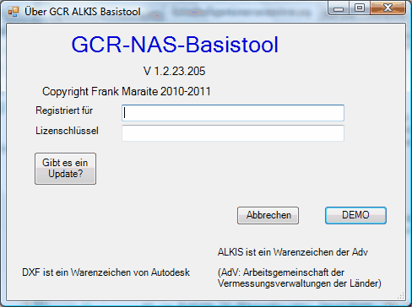Viewport: 412px width, 307px height.
Task: Click the window title 'Über GCR ALKIS Basistool'
Action: pos(83,12)
